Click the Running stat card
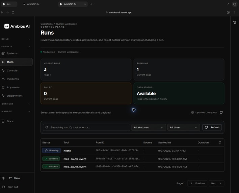Screen dimensions: 239x193 pyautogui.click(x=179, y=69)
